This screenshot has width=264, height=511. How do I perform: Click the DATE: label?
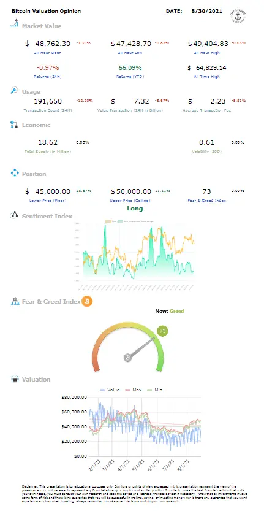[174, 11]
